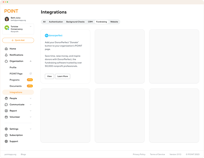Click the Subscription star icon

click(x=6, y=135)
